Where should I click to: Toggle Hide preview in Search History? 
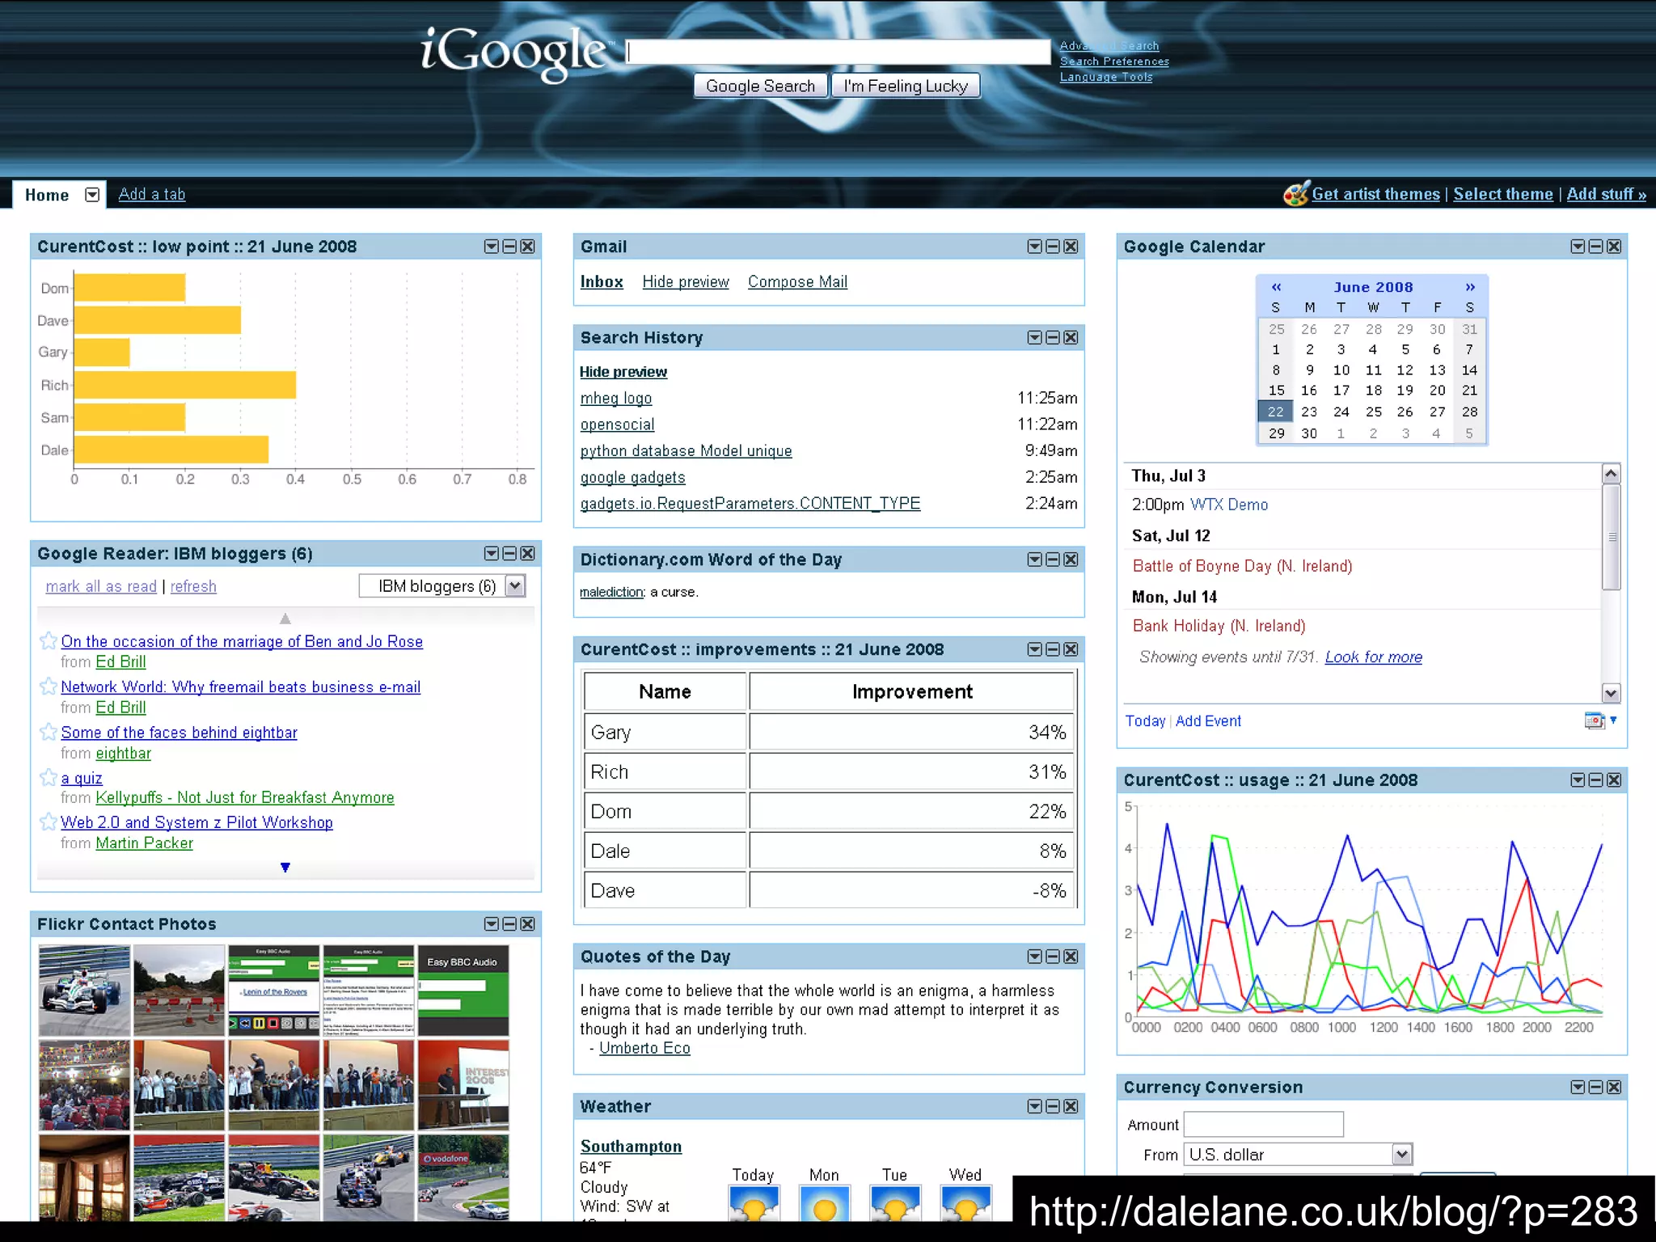point(623,372)
